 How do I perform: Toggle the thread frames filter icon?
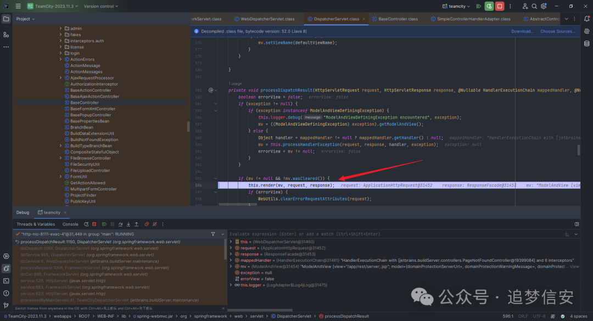[213, 234]
